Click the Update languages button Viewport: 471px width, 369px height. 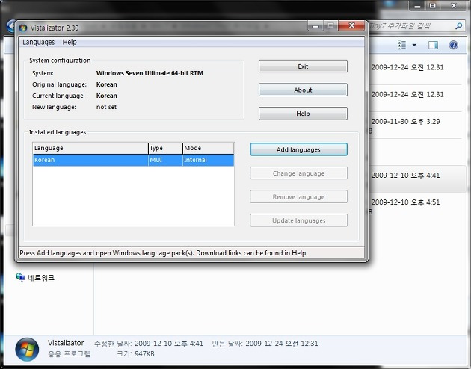298,220
